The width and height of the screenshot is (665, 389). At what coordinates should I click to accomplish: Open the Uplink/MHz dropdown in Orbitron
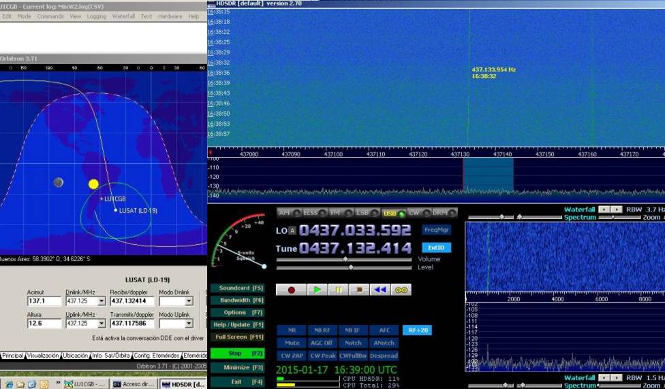pos(102,324)
